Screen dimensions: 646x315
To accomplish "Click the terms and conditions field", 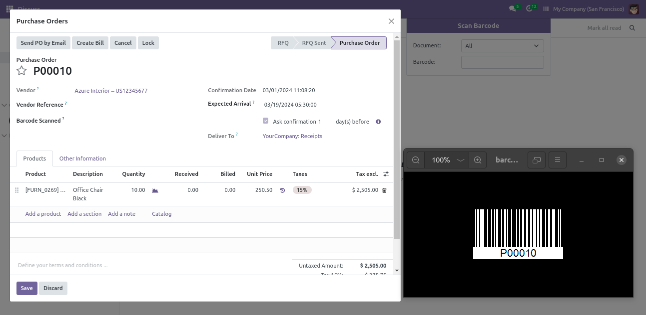I will 152,265.
